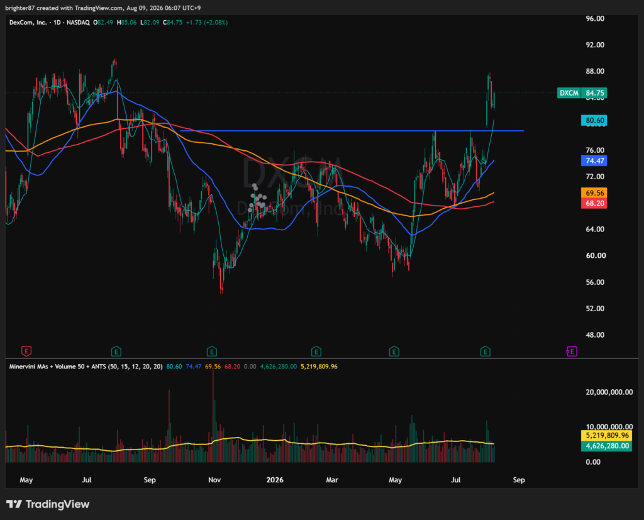
Task: Click the 20,000,000.00 volume scale label
Action: [609, 392]
